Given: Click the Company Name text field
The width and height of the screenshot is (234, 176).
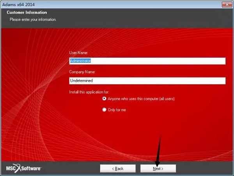Looking at the screenshot, I should (147, 81).
